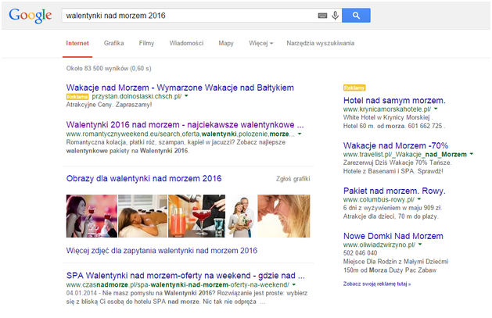492x318 pixels.
Task: Click Zobacz swoją reklamę tutaj link
Action: [375, 284]
